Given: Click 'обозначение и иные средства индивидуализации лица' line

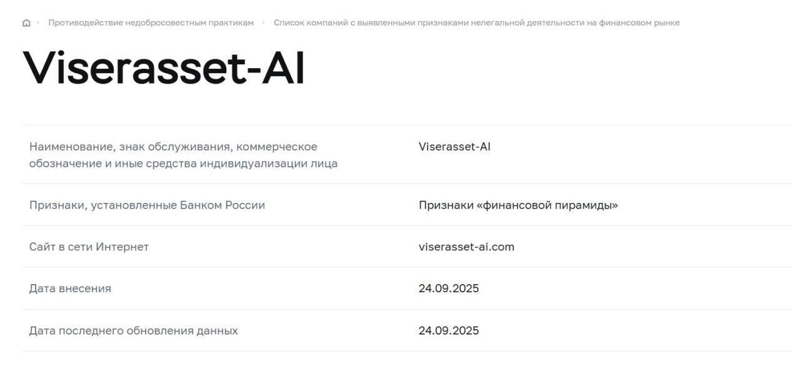Looking at the screenshot, I should (x=183, y=164).
